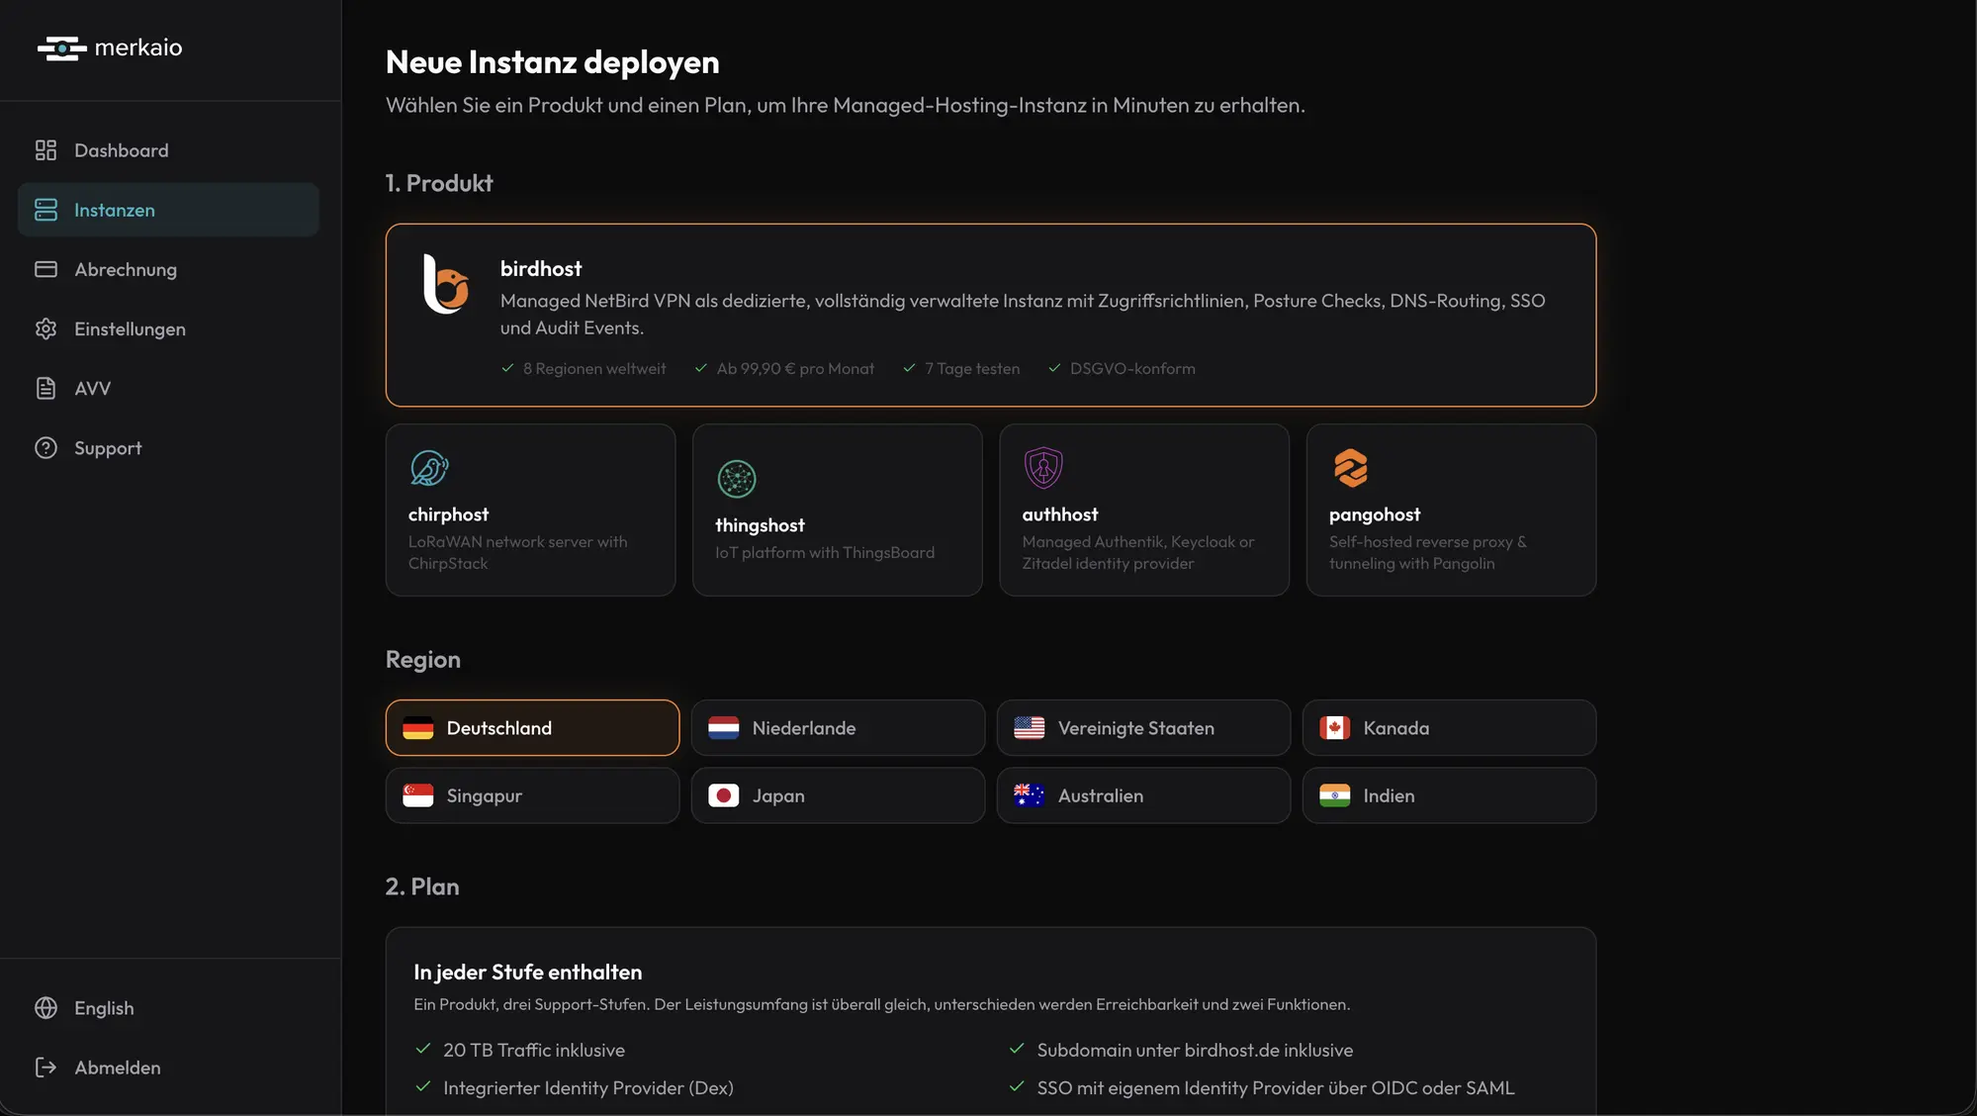
Task: Pick the Singapur region button
Action: coord(532,795)
